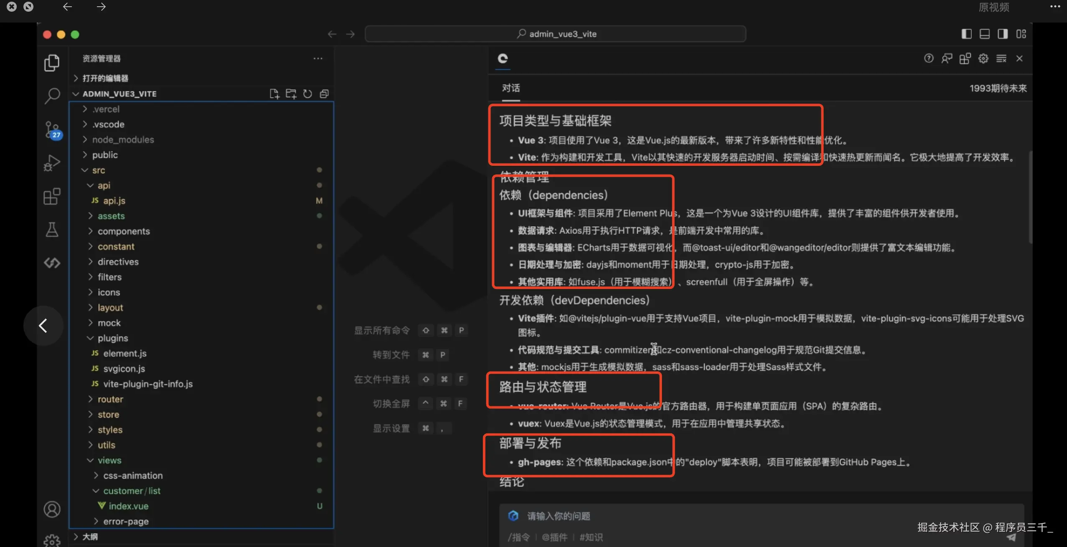1067x547 pixels.
Task: Refresh the explorer file tree
Action: 307,94
